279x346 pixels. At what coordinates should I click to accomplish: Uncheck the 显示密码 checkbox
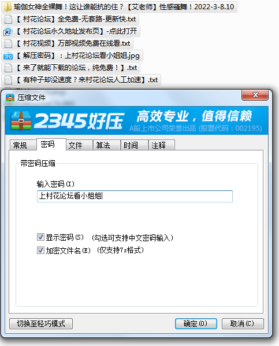[40, 237]
